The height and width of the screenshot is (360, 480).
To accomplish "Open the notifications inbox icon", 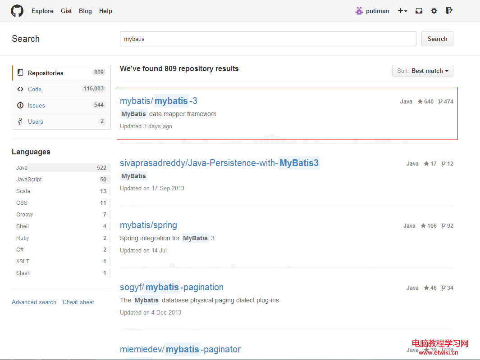I will pos(419,11).
